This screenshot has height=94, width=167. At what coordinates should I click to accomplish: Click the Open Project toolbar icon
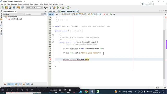[x=10, y=8]
